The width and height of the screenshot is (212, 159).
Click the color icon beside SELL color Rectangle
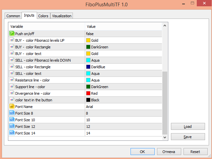coord(12,67)
